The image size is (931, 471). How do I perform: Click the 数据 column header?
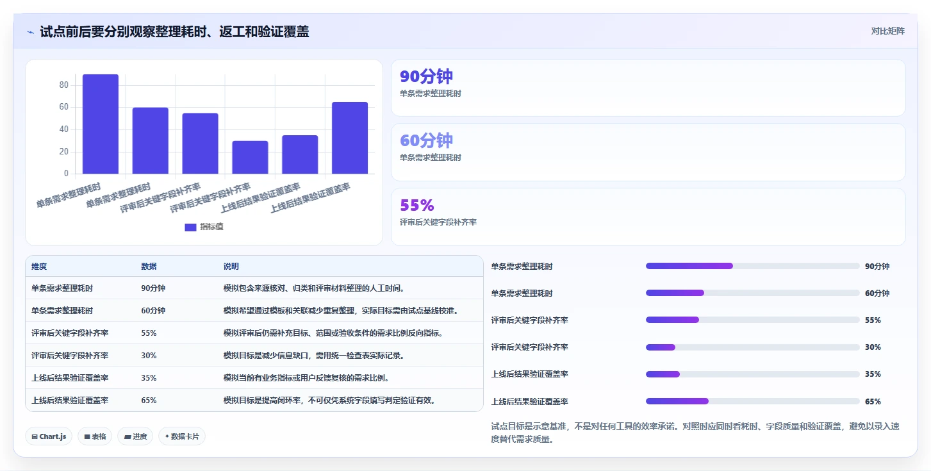149,267
